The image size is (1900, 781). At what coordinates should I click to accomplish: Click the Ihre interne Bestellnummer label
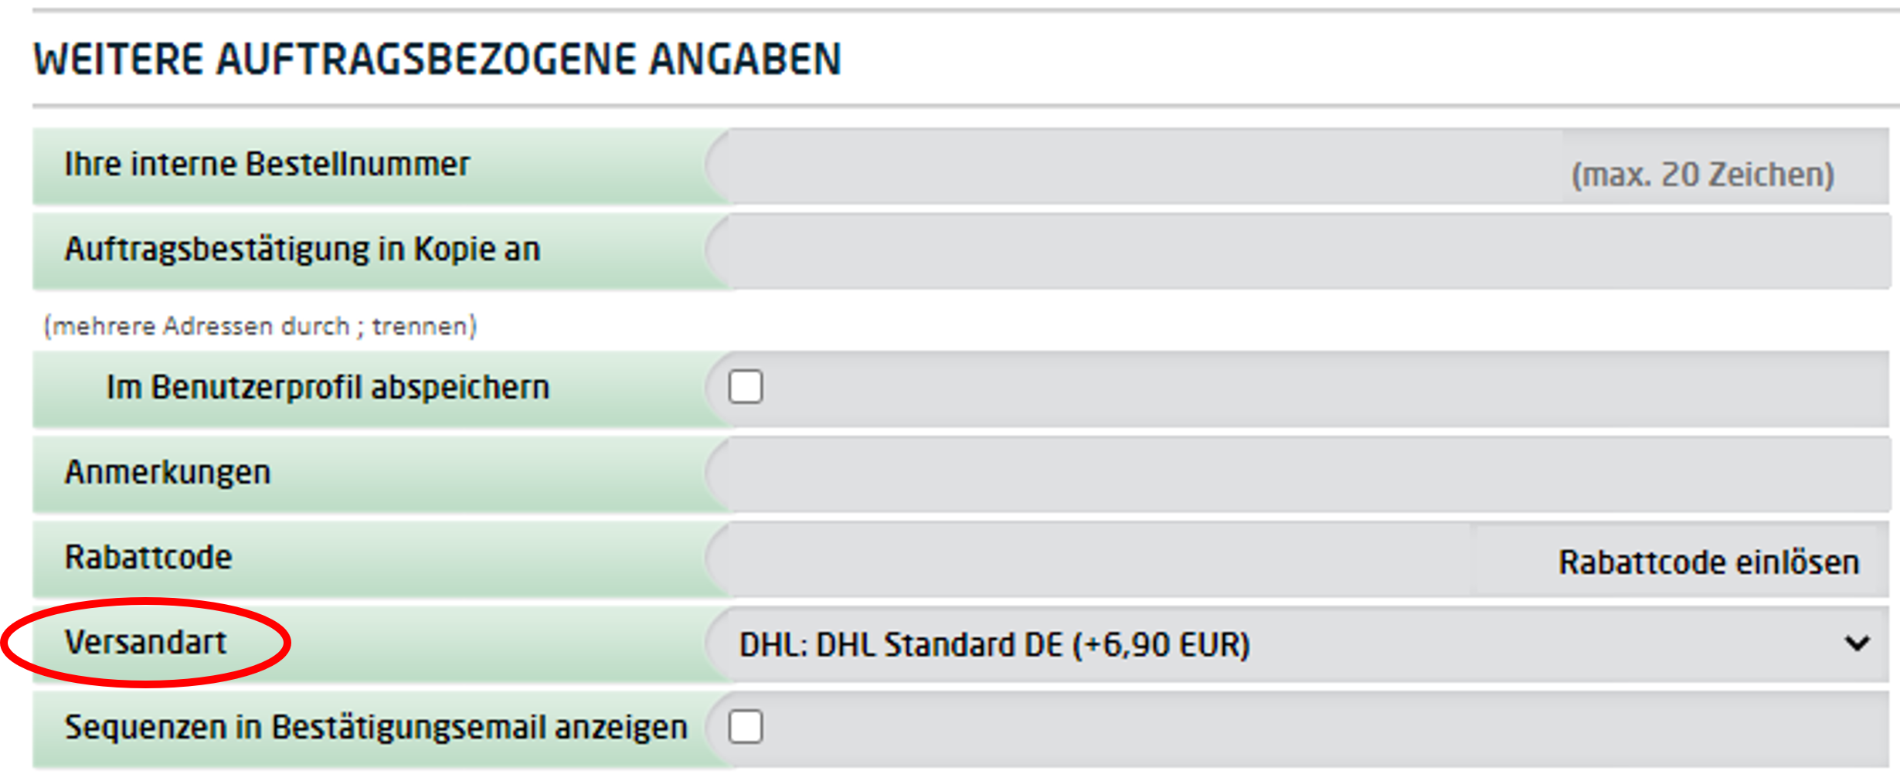click(267, 165)
